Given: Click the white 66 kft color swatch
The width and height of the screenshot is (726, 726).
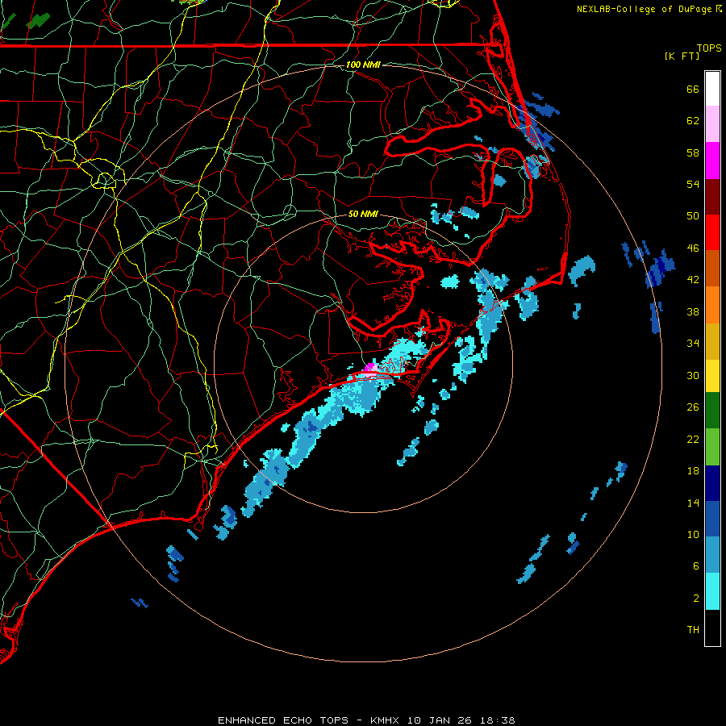Looking at the screenshot, I should (x=712, y=89).
